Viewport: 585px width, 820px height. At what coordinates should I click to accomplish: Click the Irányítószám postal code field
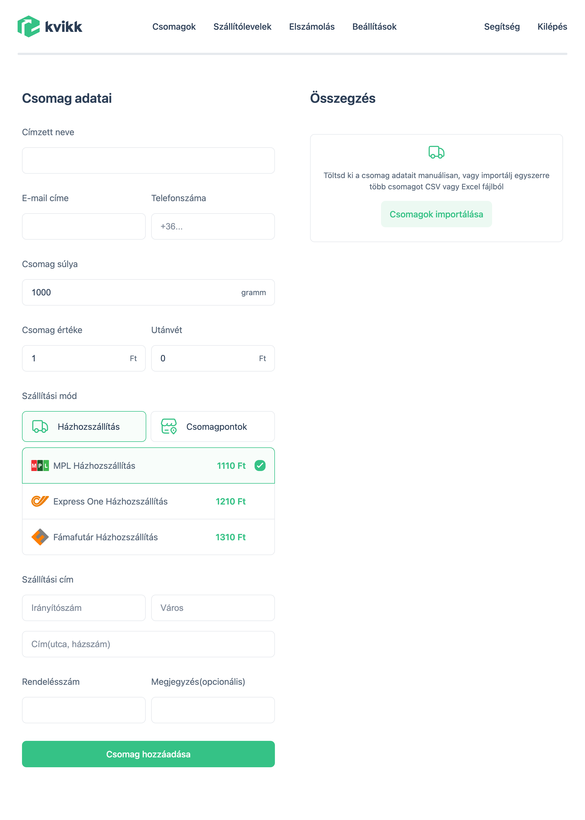coord(84,608)
